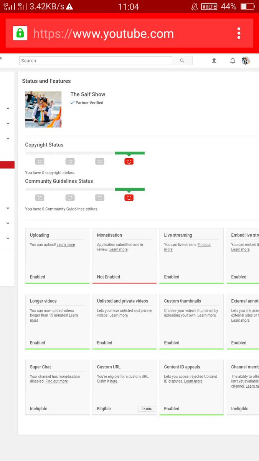Select the red highlighted sidebar item

7,165
